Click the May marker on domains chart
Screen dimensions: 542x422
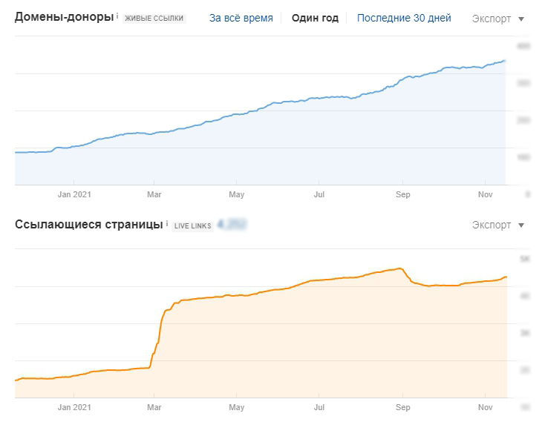tap(236, 194)
